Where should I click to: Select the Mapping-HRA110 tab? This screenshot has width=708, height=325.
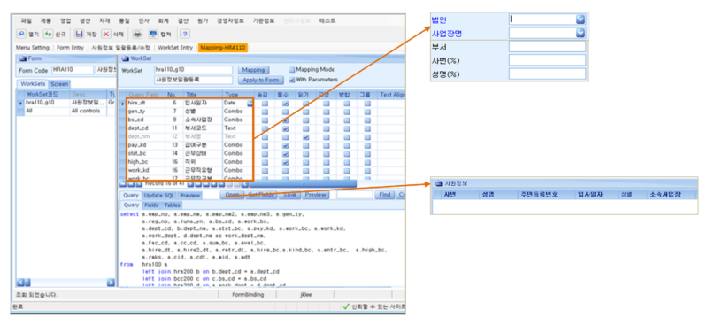[x=223, y=48]
